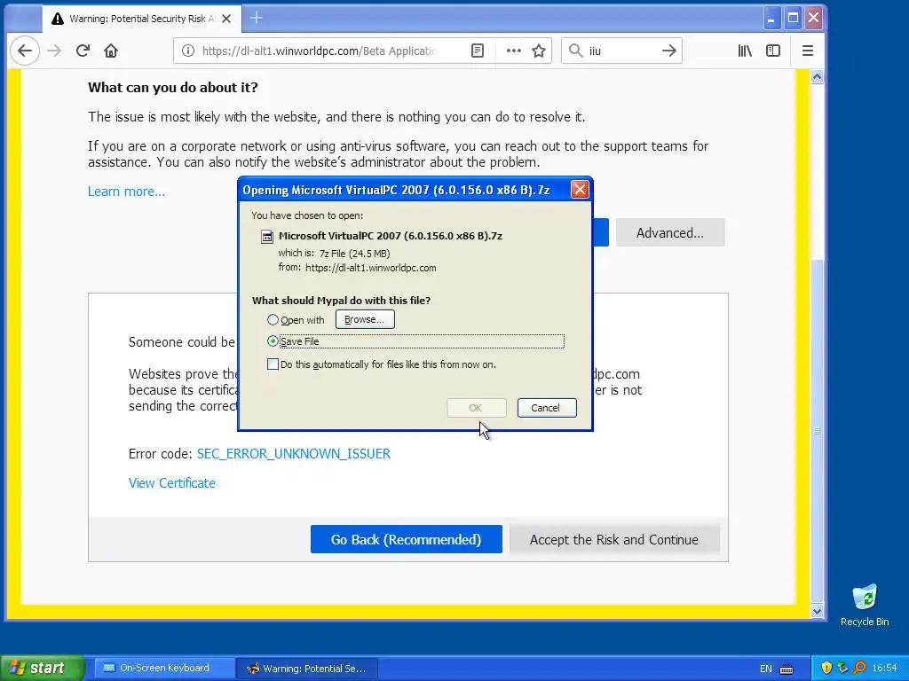The width and height of the screenshot is (909, 681).
Task: Click the network tray icon
Action: click(843, 668)
